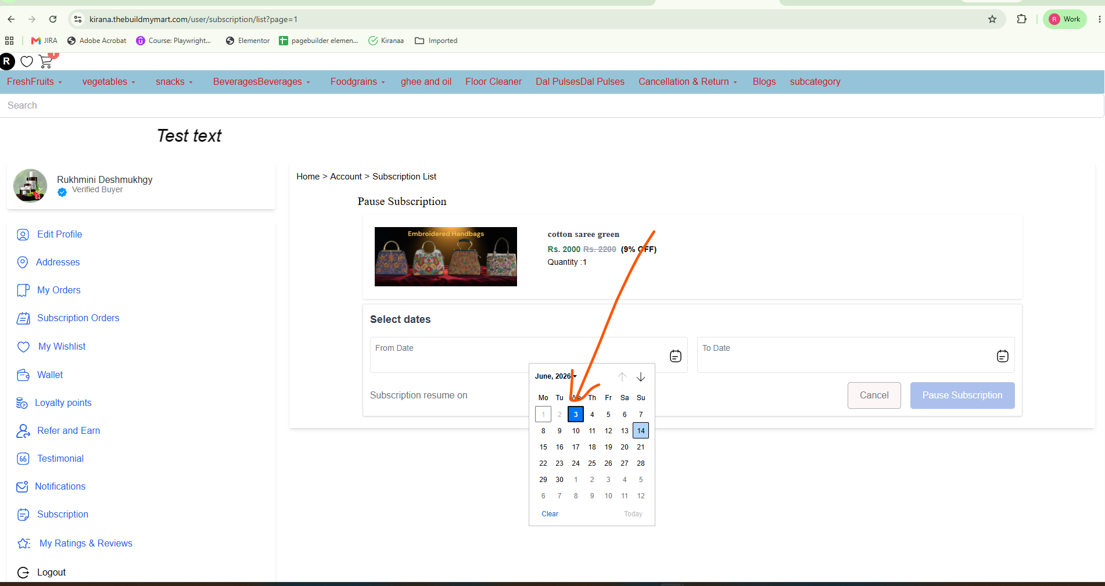The height and width of the screenshot is (586, 1105).
Task: Open From Date calendar icon
Action: point(675,356)
